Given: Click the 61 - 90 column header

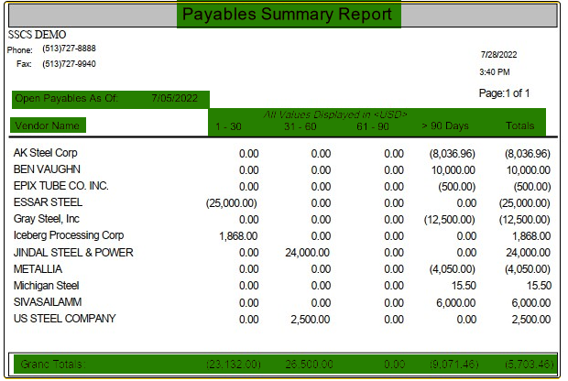Looking at the screenshot, I should coord(372,126).
